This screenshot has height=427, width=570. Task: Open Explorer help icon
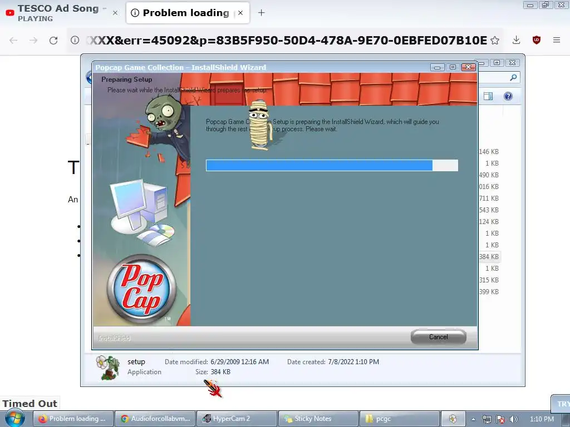pos(508,96)
